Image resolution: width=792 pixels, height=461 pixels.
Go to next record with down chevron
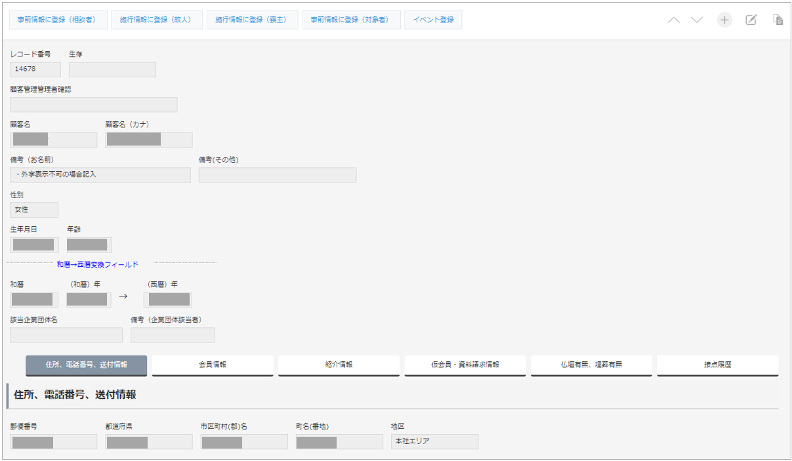point(697,20)
